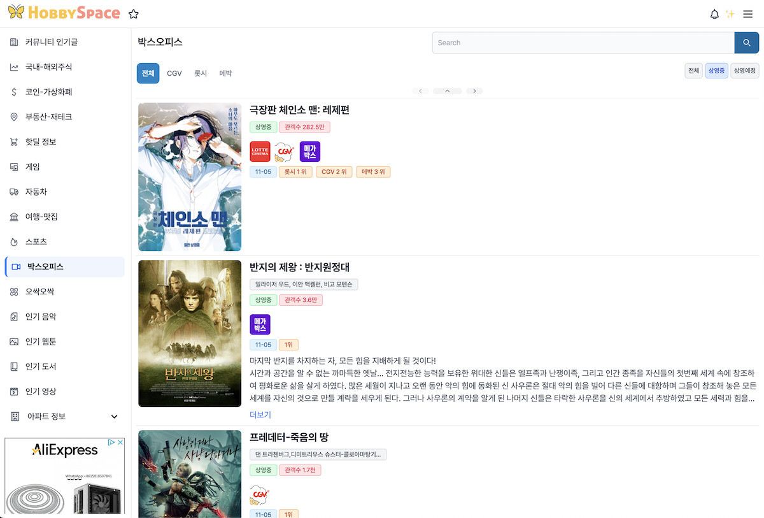Expand description with 더보기 link

tap(260, 415)
